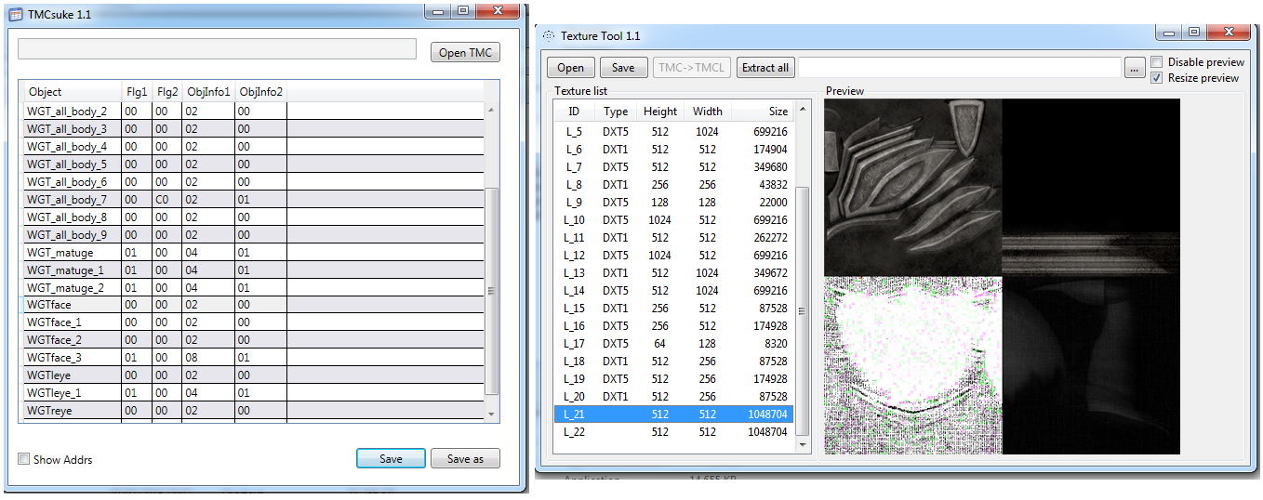Click the Texture Tool title bar icon
The width and height of the screenshot is (1263, 500).
click(549, 36)
